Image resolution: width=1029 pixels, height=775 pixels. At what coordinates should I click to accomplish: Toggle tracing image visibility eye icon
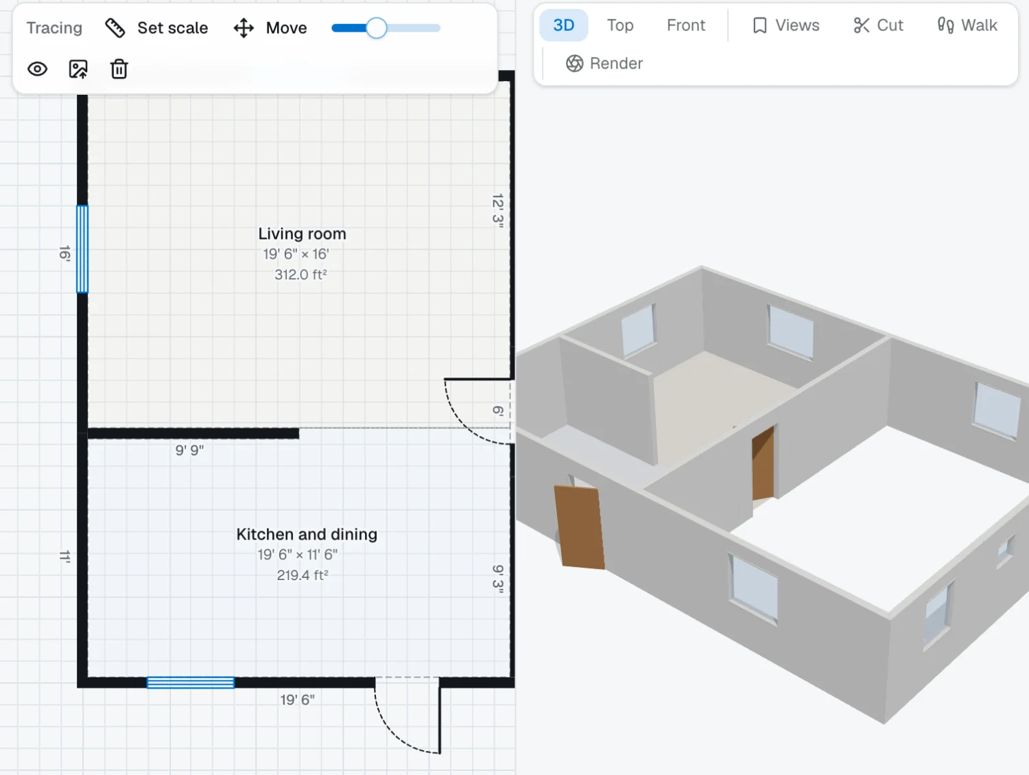point(38,69)
